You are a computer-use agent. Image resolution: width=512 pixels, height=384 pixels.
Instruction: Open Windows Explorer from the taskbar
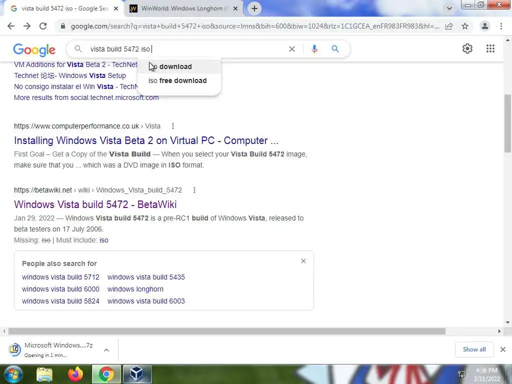[44, 374]
